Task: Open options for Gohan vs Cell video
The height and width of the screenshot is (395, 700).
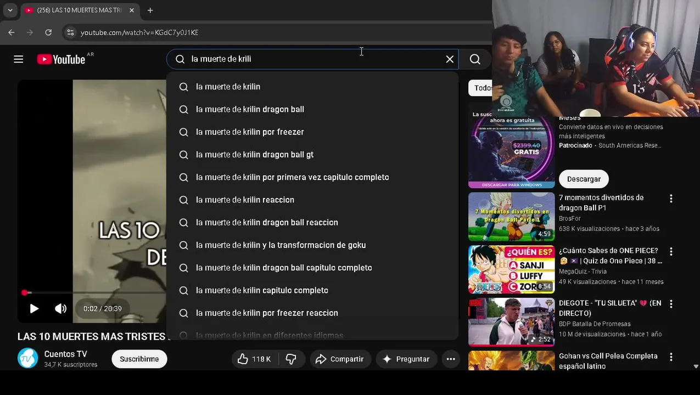Action: click(x=670, y=357)
